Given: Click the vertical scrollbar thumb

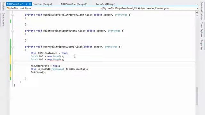Looking at the screenshot, I should click(197, 96).
